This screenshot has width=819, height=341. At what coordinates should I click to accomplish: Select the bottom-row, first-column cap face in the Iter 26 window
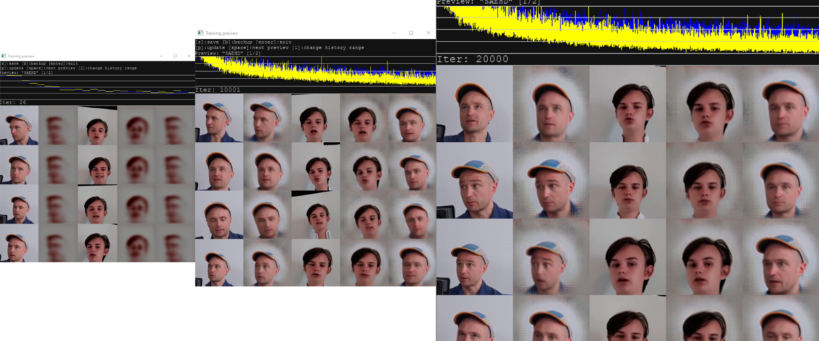pos(19,243)
